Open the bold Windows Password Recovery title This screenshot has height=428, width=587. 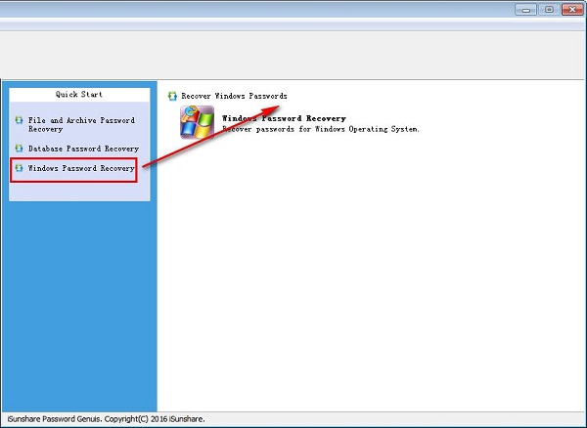(284, 118)
